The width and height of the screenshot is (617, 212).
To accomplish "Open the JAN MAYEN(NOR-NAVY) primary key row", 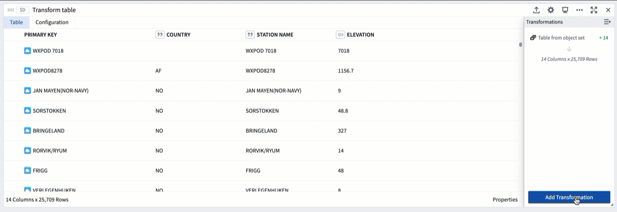I will [x=61, y=90].
